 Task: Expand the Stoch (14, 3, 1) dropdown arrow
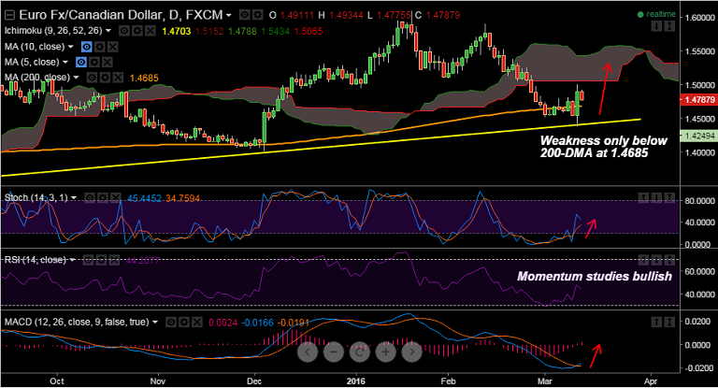click(x=74, y=198)
